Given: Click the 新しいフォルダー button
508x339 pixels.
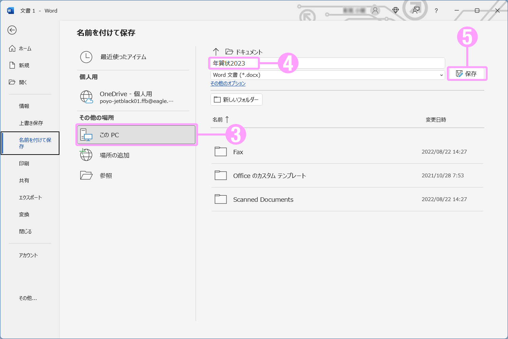Looking at the screenshot, I should (236, 100).
